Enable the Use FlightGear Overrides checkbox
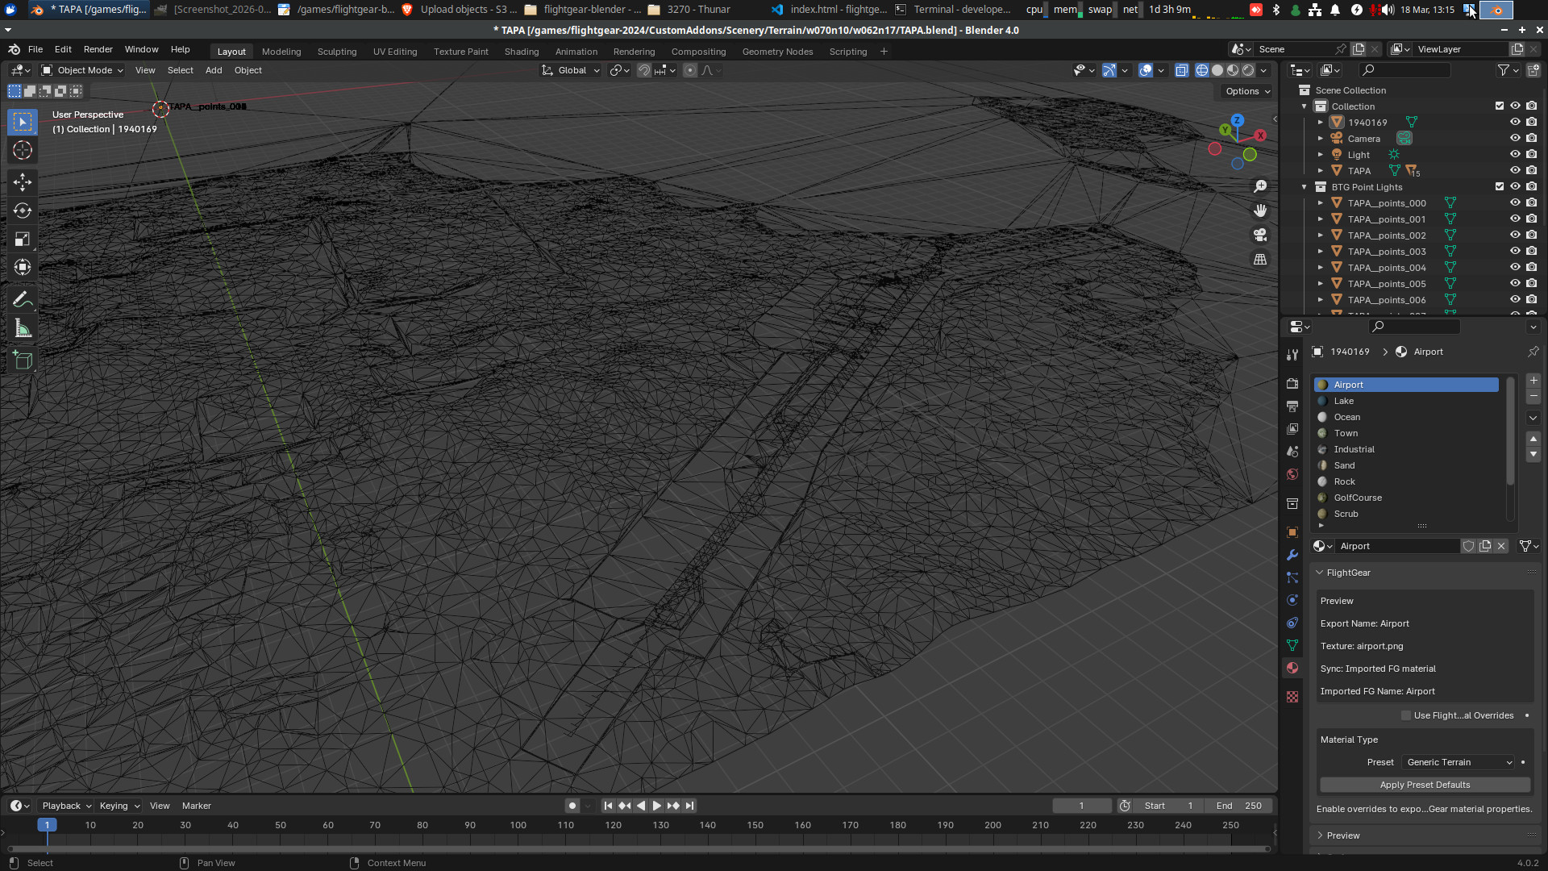 click(1405, 715)
